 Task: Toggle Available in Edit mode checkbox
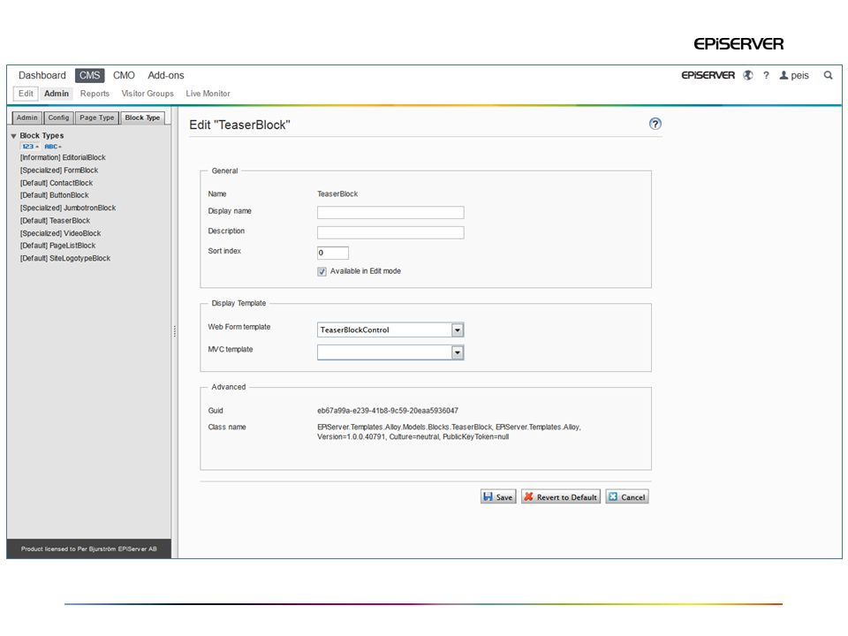pyautogui.click(x=322, y=271)
